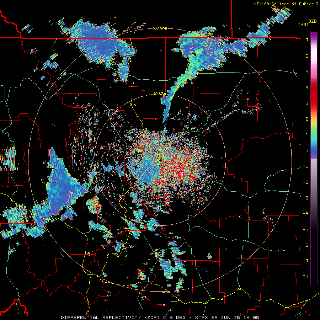
Task: Click the DZD legend title
Action: point(313,21)
